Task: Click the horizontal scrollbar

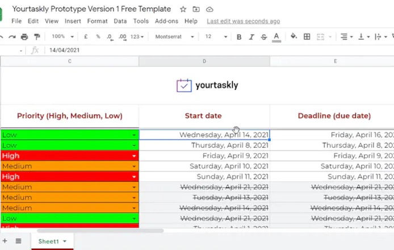Action: tap(100, 231)
